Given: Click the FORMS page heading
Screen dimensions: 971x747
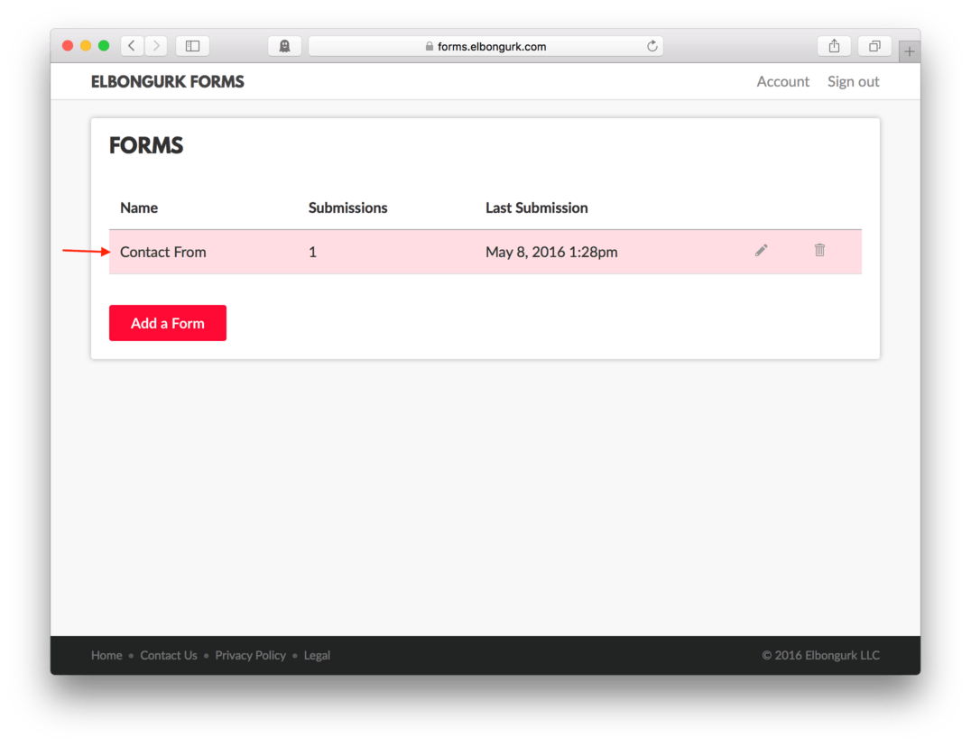Looking at the screenshot, I should click(x=146, y=145).
